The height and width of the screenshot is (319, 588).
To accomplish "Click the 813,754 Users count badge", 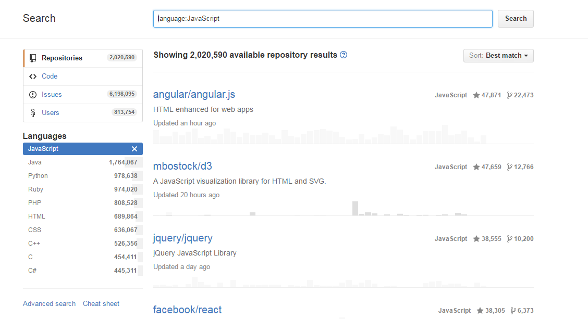I will coord(124,112).
